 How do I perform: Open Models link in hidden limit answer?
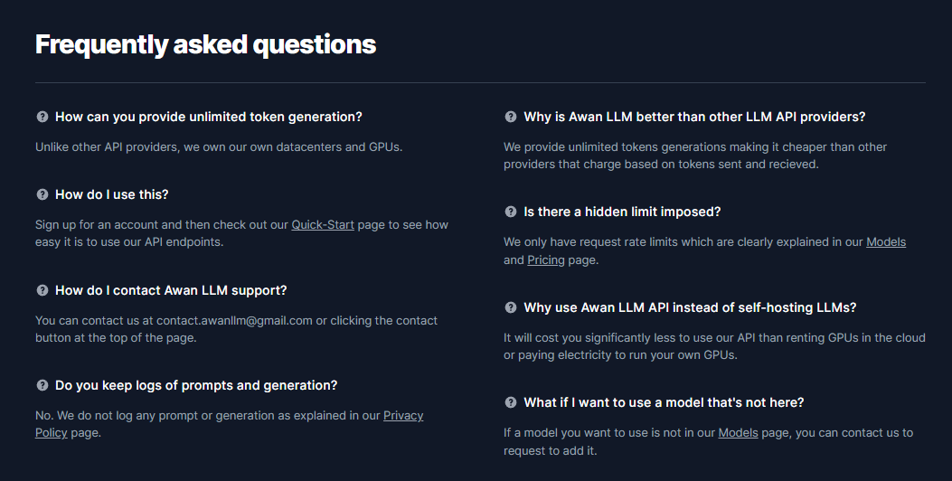click(x=886, y=241)
